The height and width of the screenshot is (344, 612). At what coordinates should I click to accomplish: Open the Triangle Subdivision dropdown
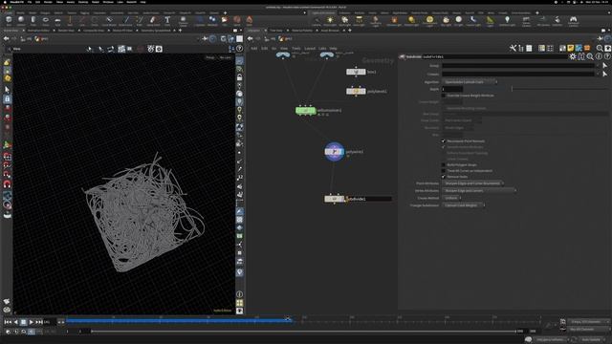pyautogui.click(x=464, y=204)
